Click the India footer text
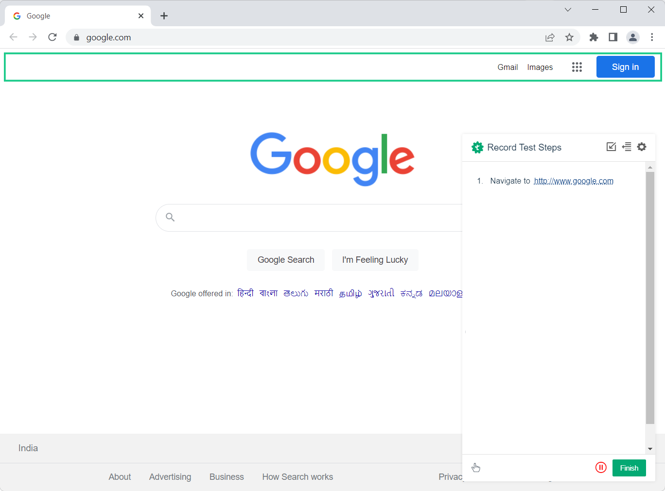This screenshot has height=491, width=665. [x=28, y=448]
